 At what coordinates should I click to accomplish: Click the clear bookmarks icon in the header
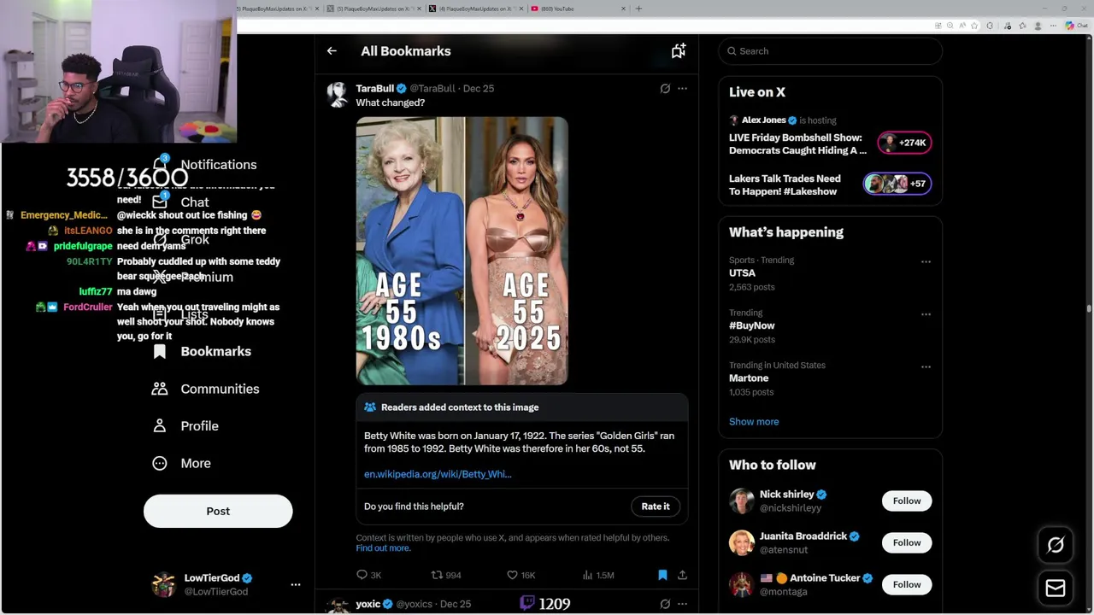(679, 51)
